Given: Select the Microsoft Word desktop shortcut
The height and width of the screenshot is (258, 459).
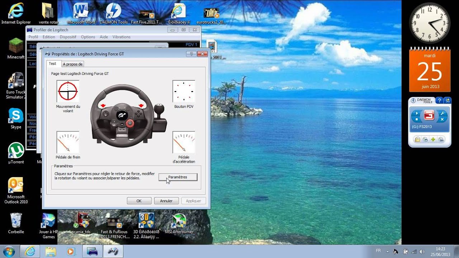Looking at the screenshot, I should (81, 14).
